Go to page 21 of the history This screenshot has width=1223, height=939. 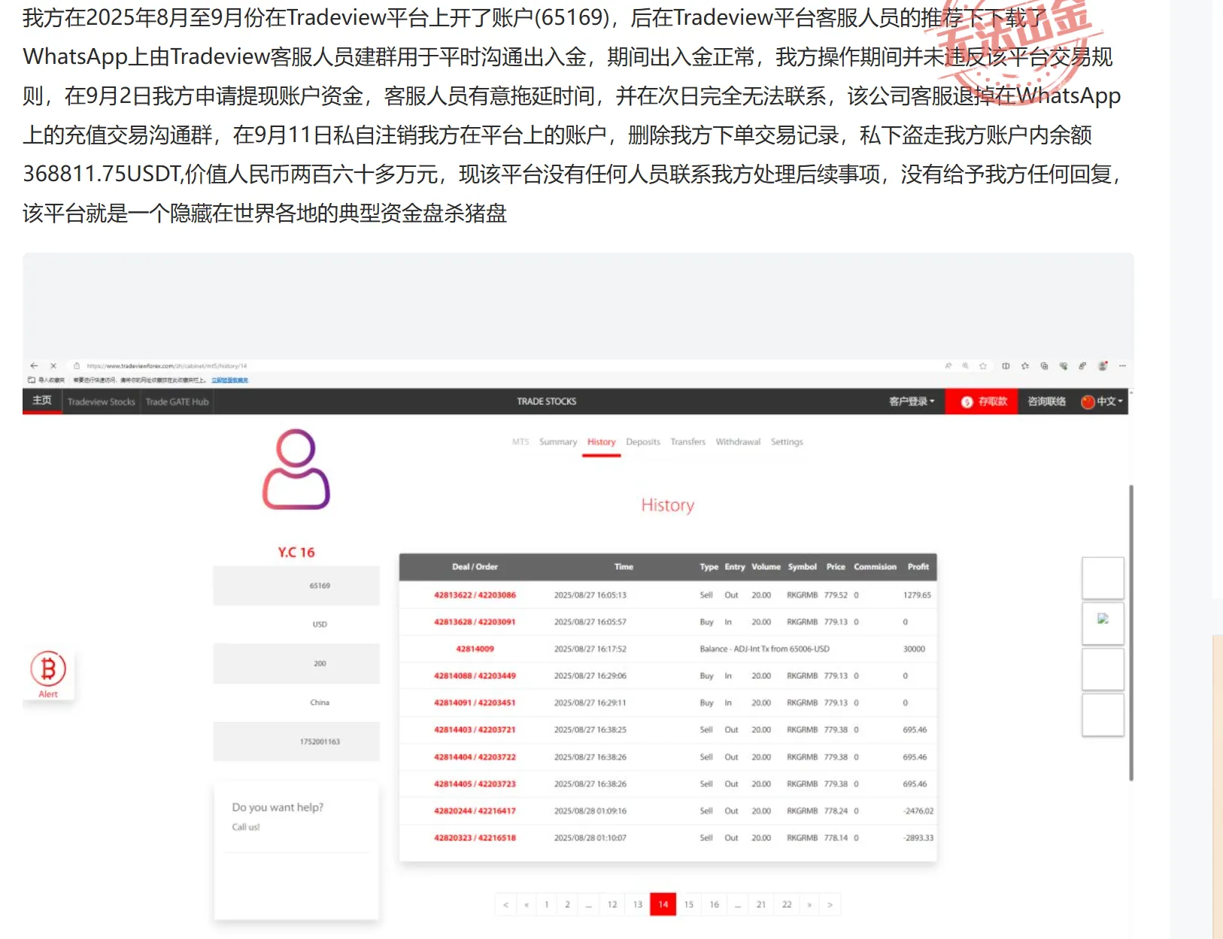[761, 904]
